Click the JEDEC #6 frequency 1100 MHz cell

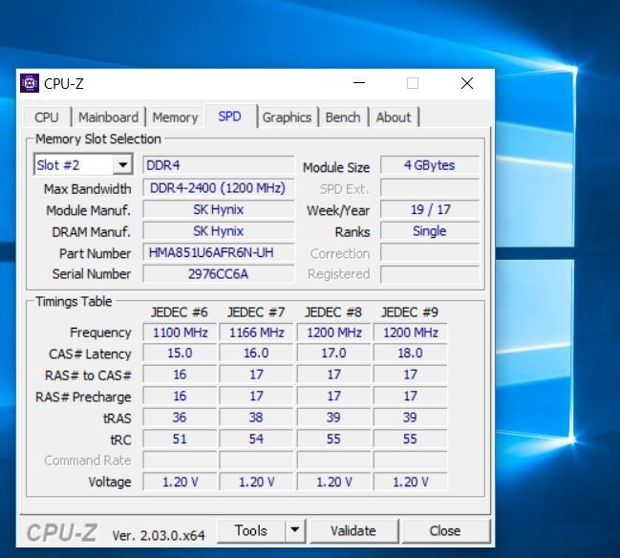point(180,333)
